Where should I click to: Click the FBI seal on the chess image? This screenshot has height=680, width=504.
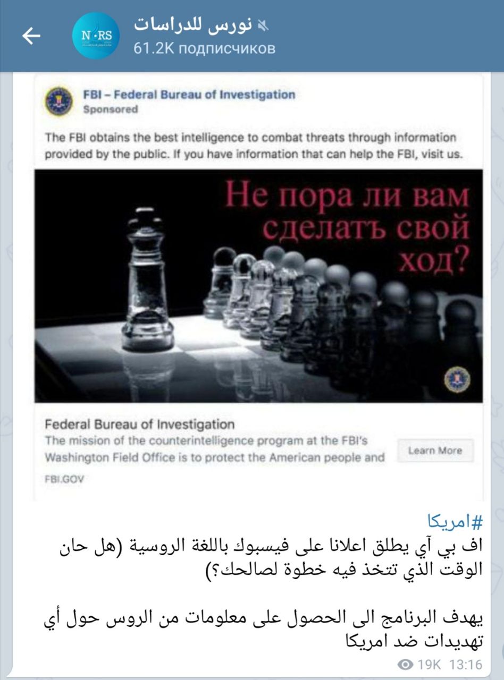point(457,380)
